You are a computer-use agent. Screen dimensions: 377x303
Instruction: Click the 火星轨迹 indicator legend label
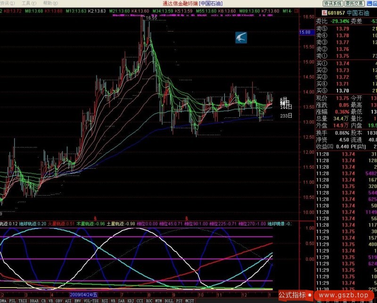(61, 224)
